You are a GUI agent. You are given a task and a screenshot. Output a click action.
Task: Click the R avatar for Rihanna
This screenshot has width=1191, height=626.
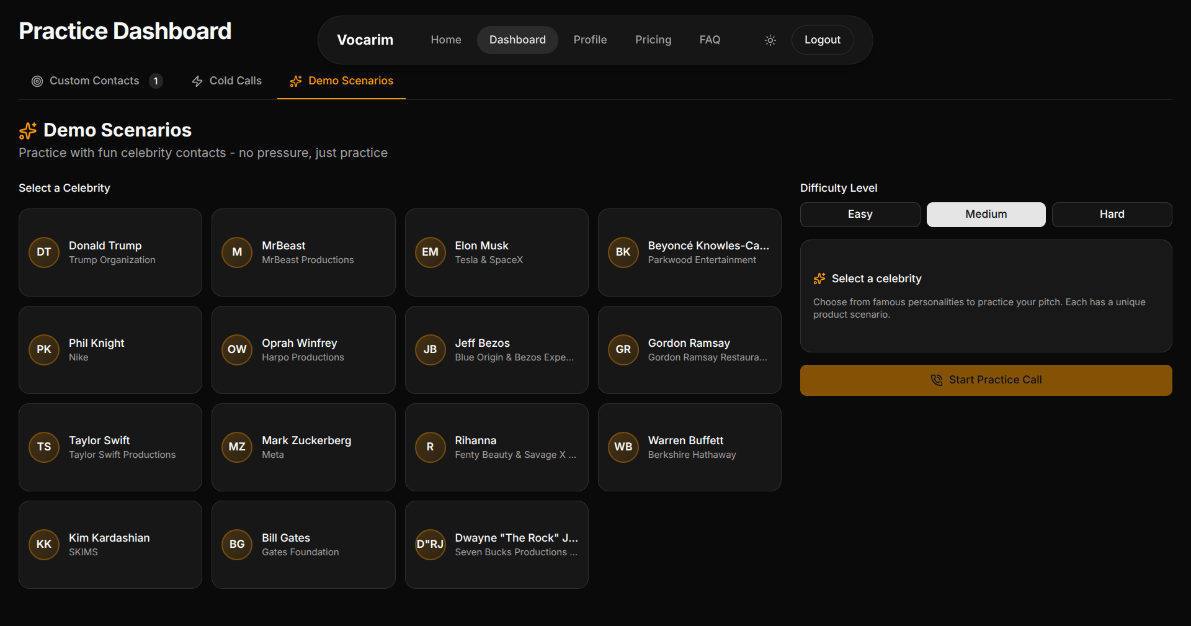pyautogui.click(x=430, y=447)
